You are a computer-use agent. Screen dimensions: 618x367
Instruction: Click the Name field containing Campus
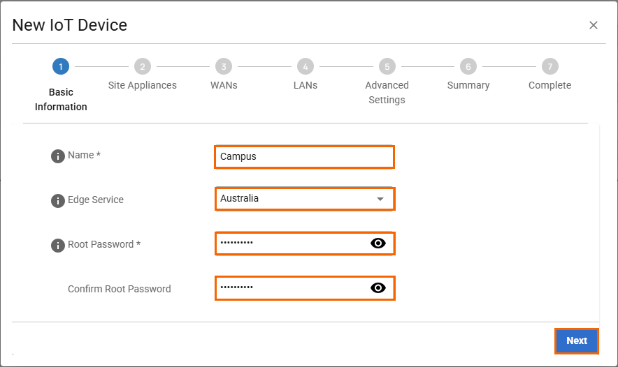tap(304, 157)
